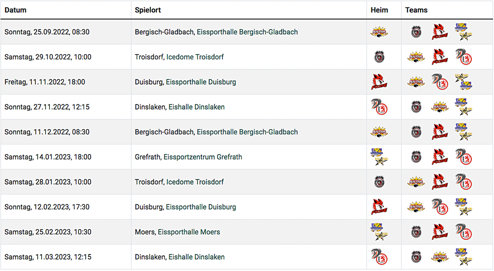Click home team logo in 14.01.2023 Grefrath row
This screenshot has width=494, height=271.
pos(379,157)
